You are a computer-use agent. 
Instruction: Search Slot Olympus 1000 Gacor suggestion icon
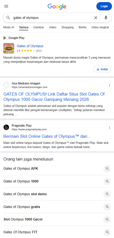[x=107, y=219]
